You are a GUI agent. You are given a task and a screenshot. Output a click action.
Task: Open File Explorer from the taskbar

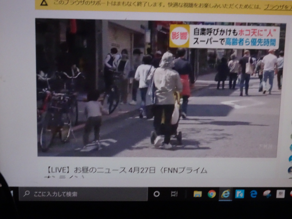(197, 194)
